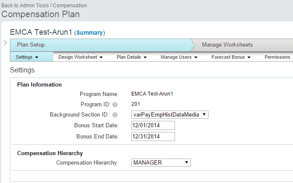Open the Design Worksheet menu

(x=80, y=57)
